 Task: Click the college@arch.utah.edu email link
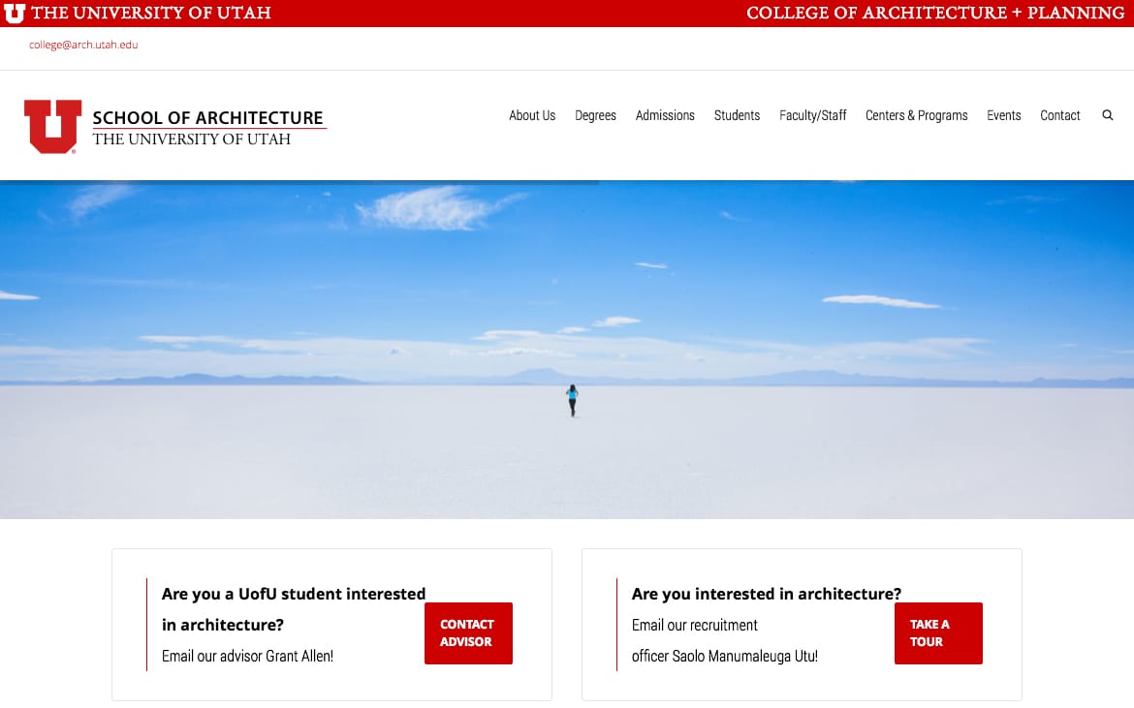tap(83, 45)
